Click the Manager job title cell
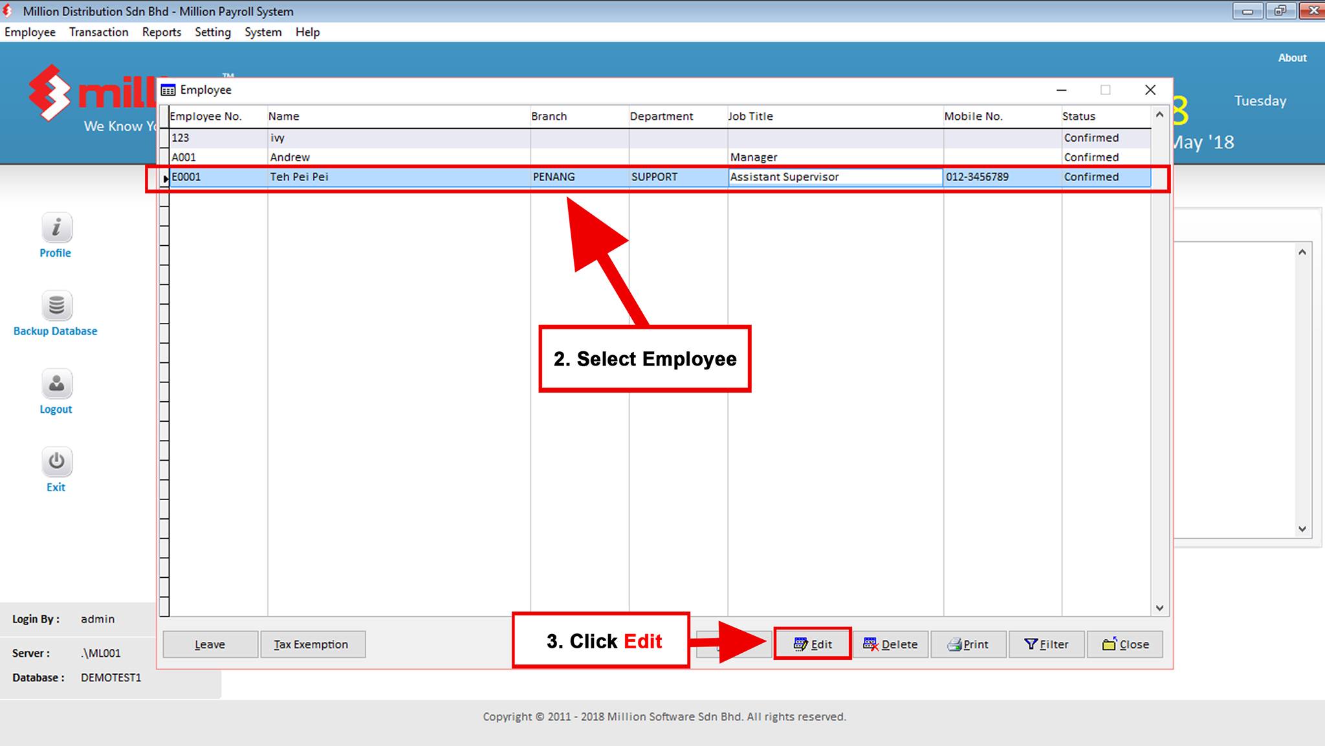Screen dimensions: 1325x746 coord(835,157)
